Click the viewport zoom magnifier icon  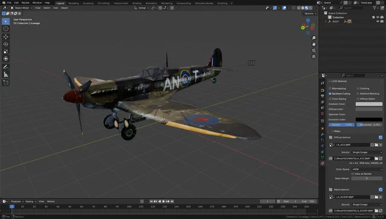coord(314,38)
